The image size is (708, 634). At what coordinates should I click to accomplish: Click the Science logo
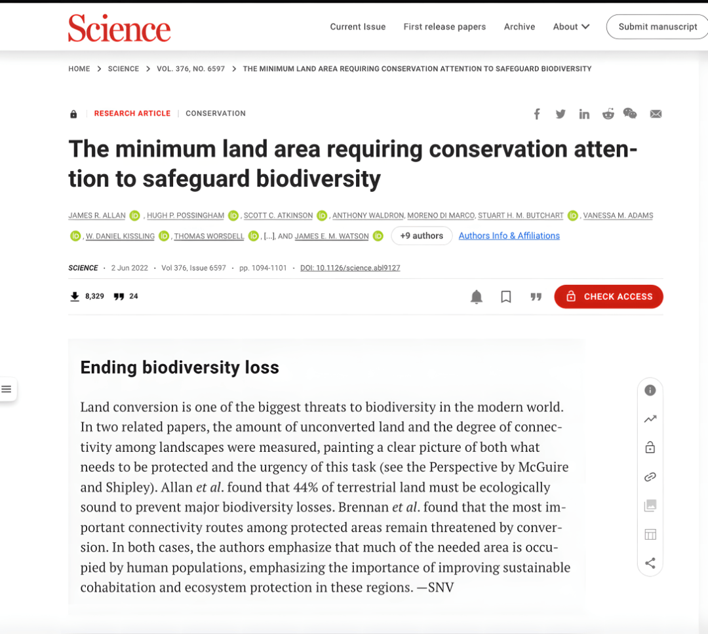tap(119, 28)
